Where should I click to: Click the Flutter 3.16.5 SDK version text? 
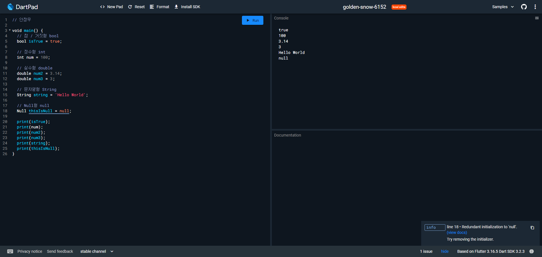(491, 251)
